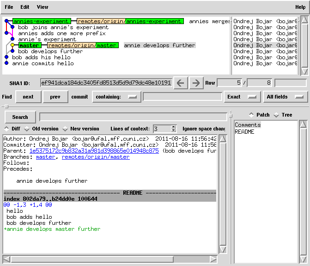
Task: Expand the All fields dropdown
Action: tap(286, 97)
